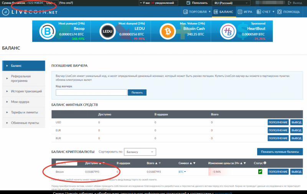This screenshot has width=307, height=194.
Task: Click the Bitcoin row name
Action: pos(60,172)
